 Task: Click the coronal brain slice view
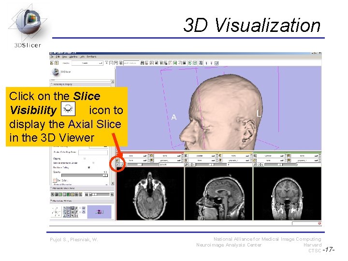(x=287, y=193)
